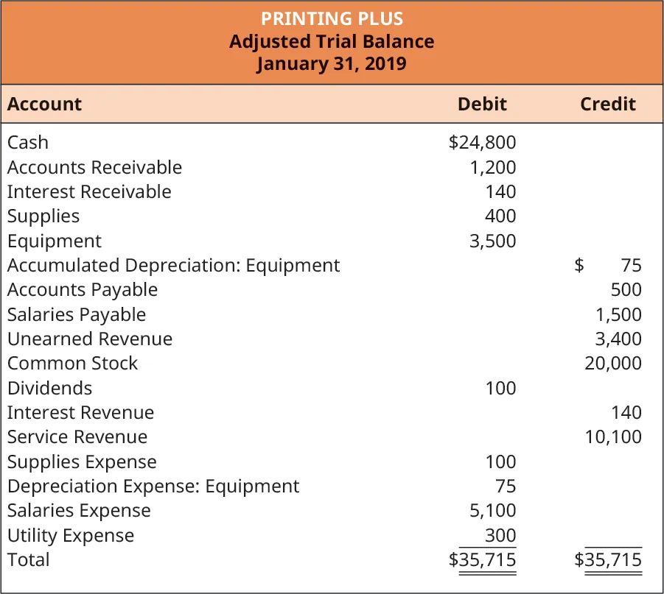
Task: Select the Accounts Receivable label
Action: pos(94,167)
